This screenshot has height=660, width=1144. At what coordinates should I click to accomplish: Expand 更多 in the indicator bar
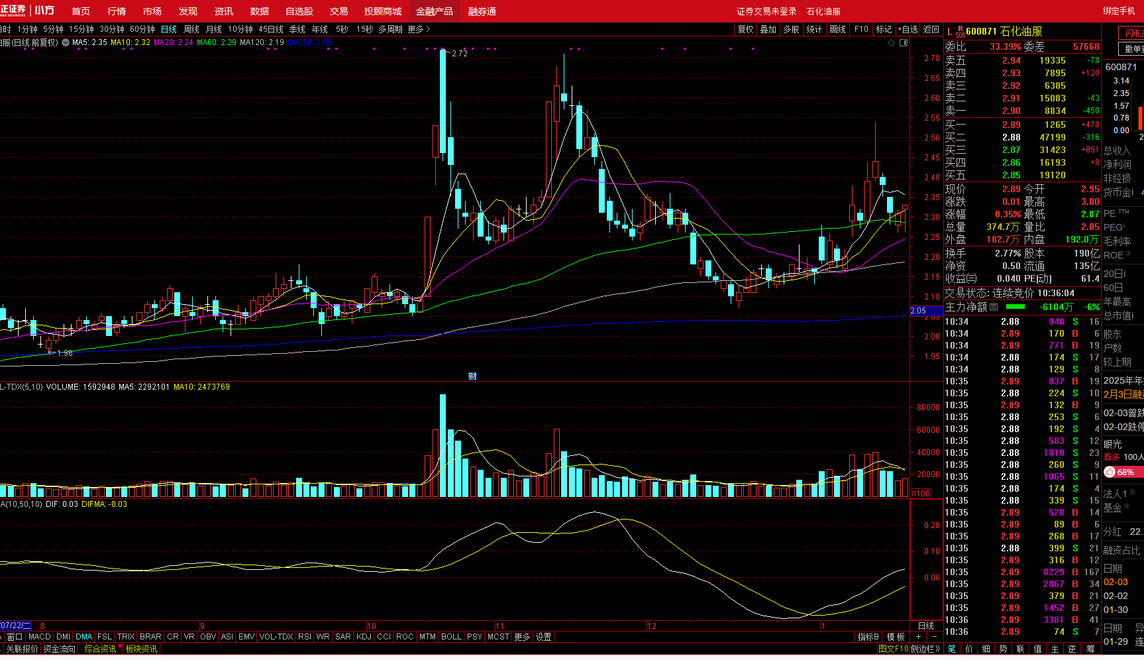522,637
